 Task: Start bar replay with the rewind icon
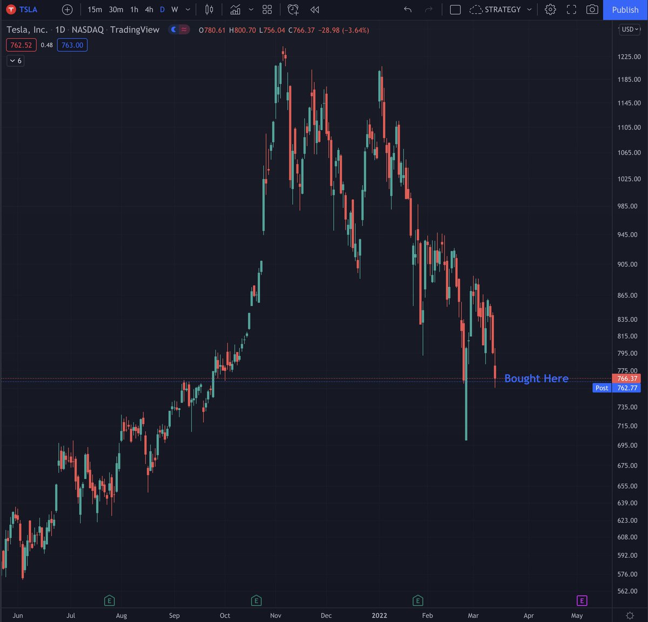(315, 9)
